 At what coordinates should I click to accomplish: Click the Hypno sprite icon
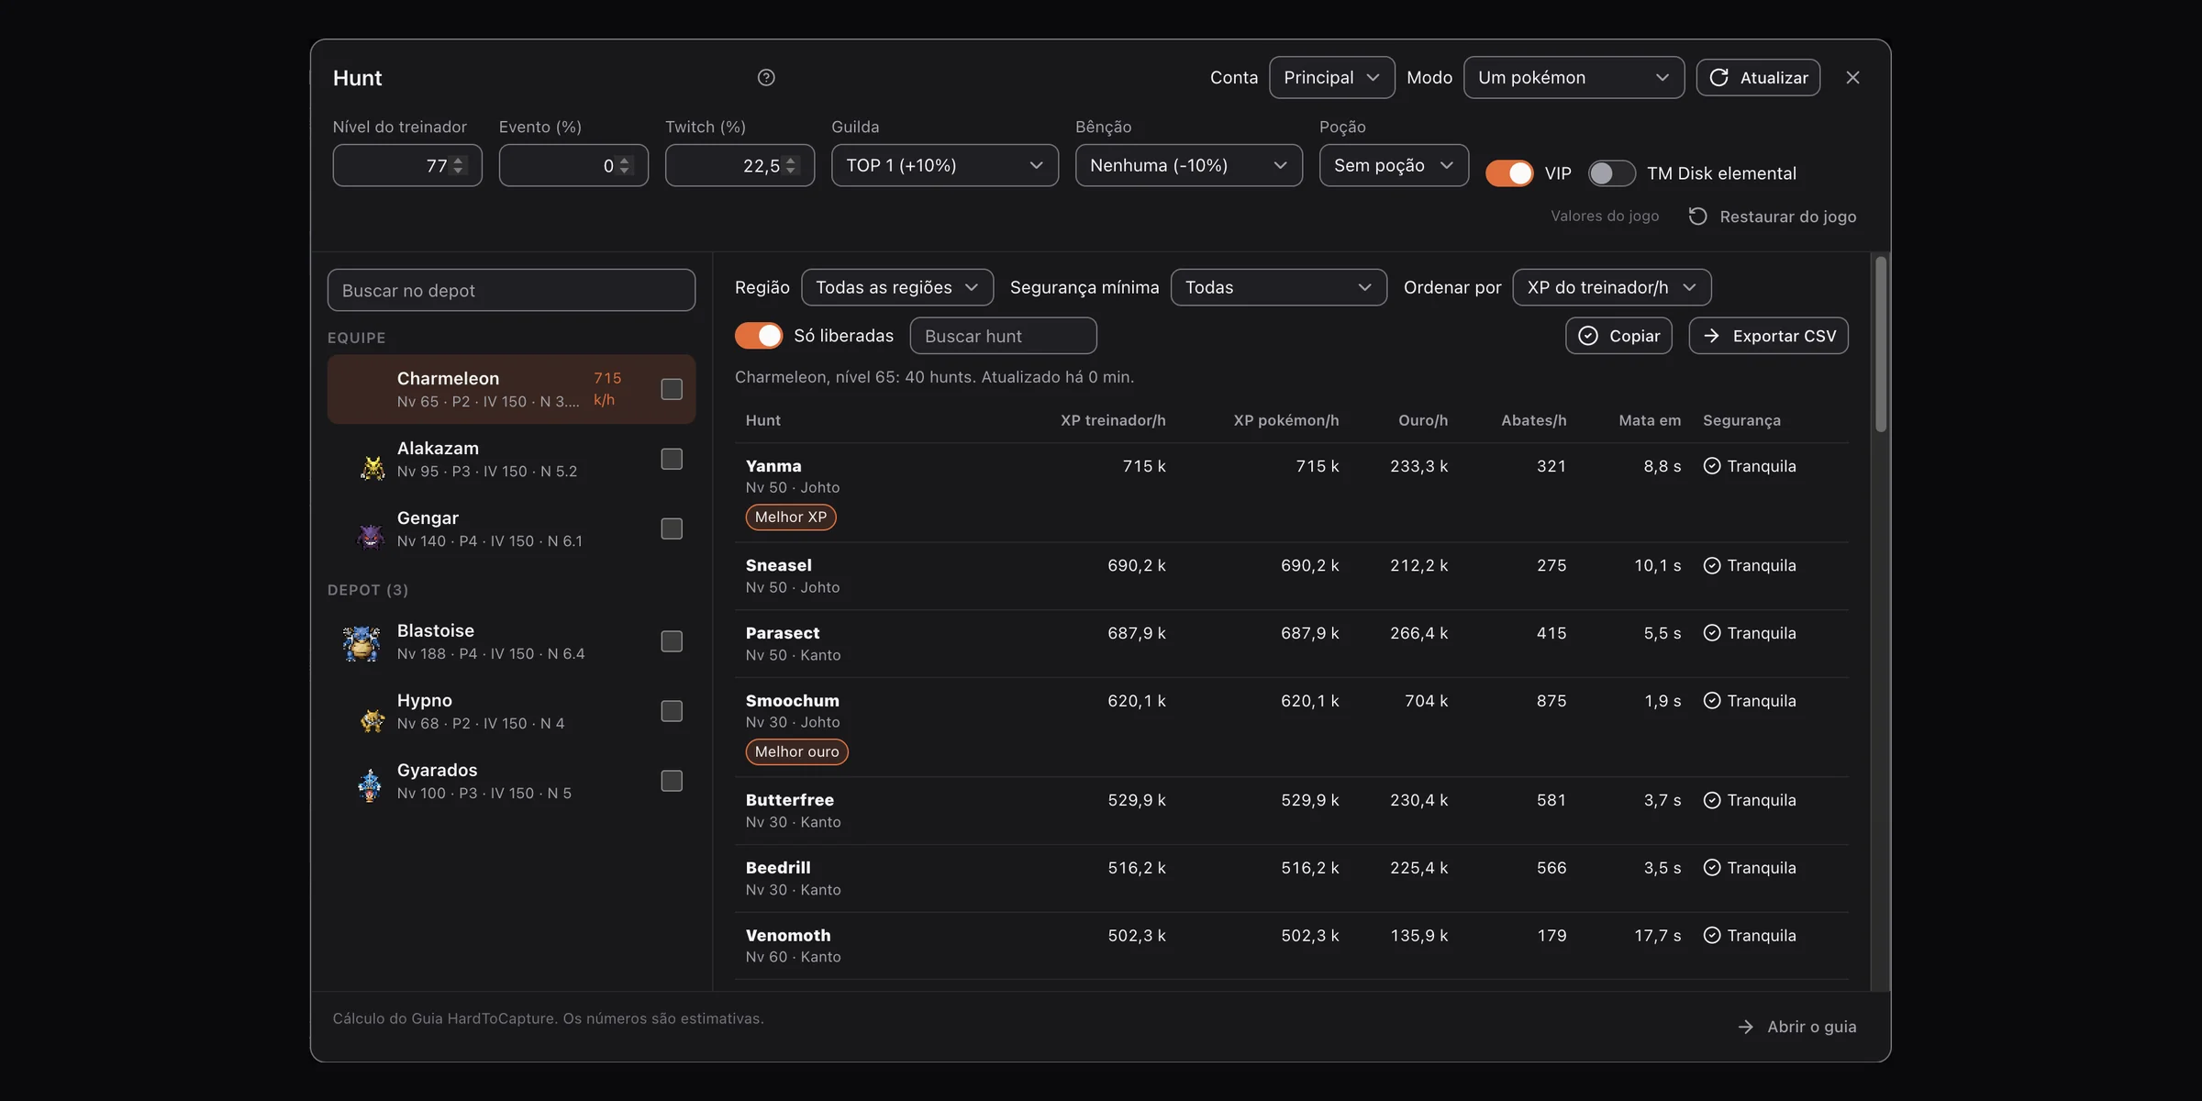[x=372, y=720]
